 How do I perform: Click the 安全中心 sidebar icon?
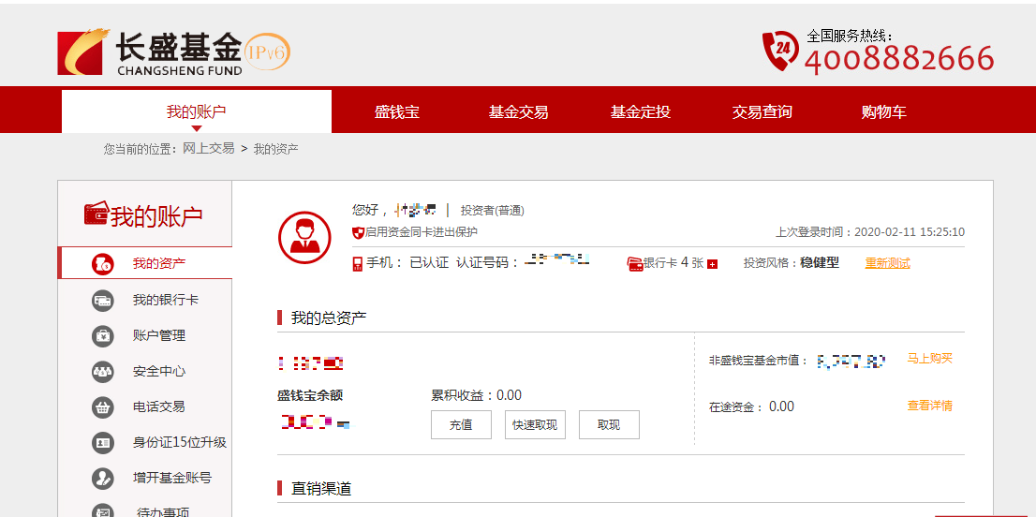point(102,371)
